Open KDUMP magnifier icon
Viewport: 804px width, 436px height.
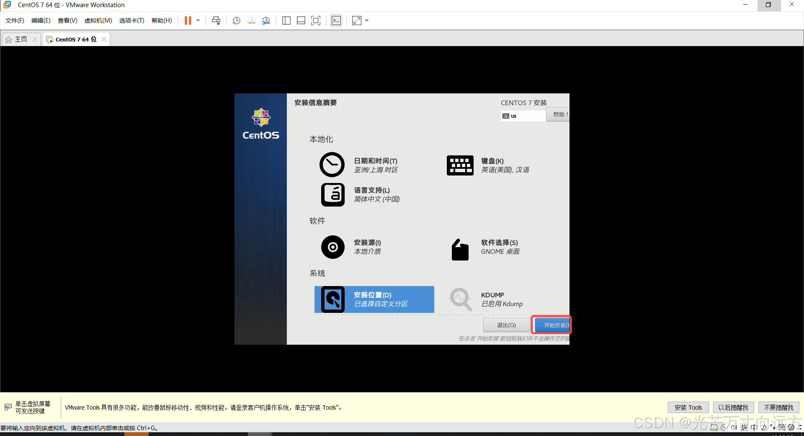(461, 299)
